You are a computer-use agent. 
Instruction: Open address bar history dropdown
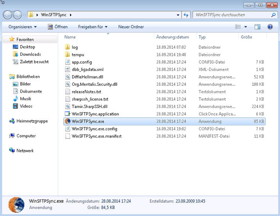(178, 15)
